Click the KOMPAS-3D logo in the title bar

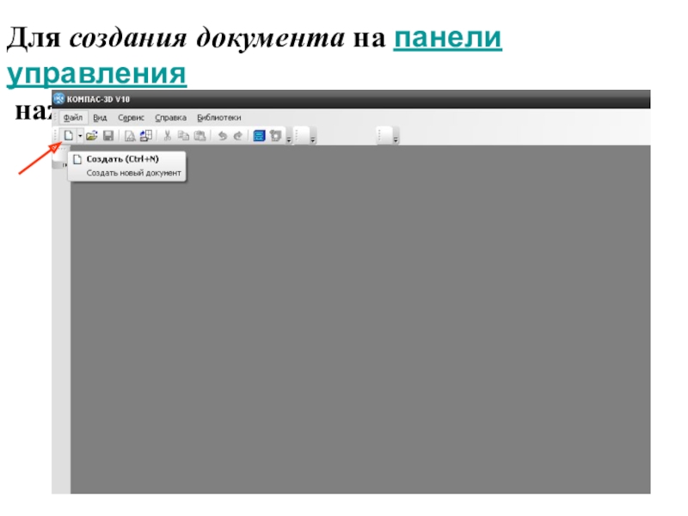click(x=58, y=99)
